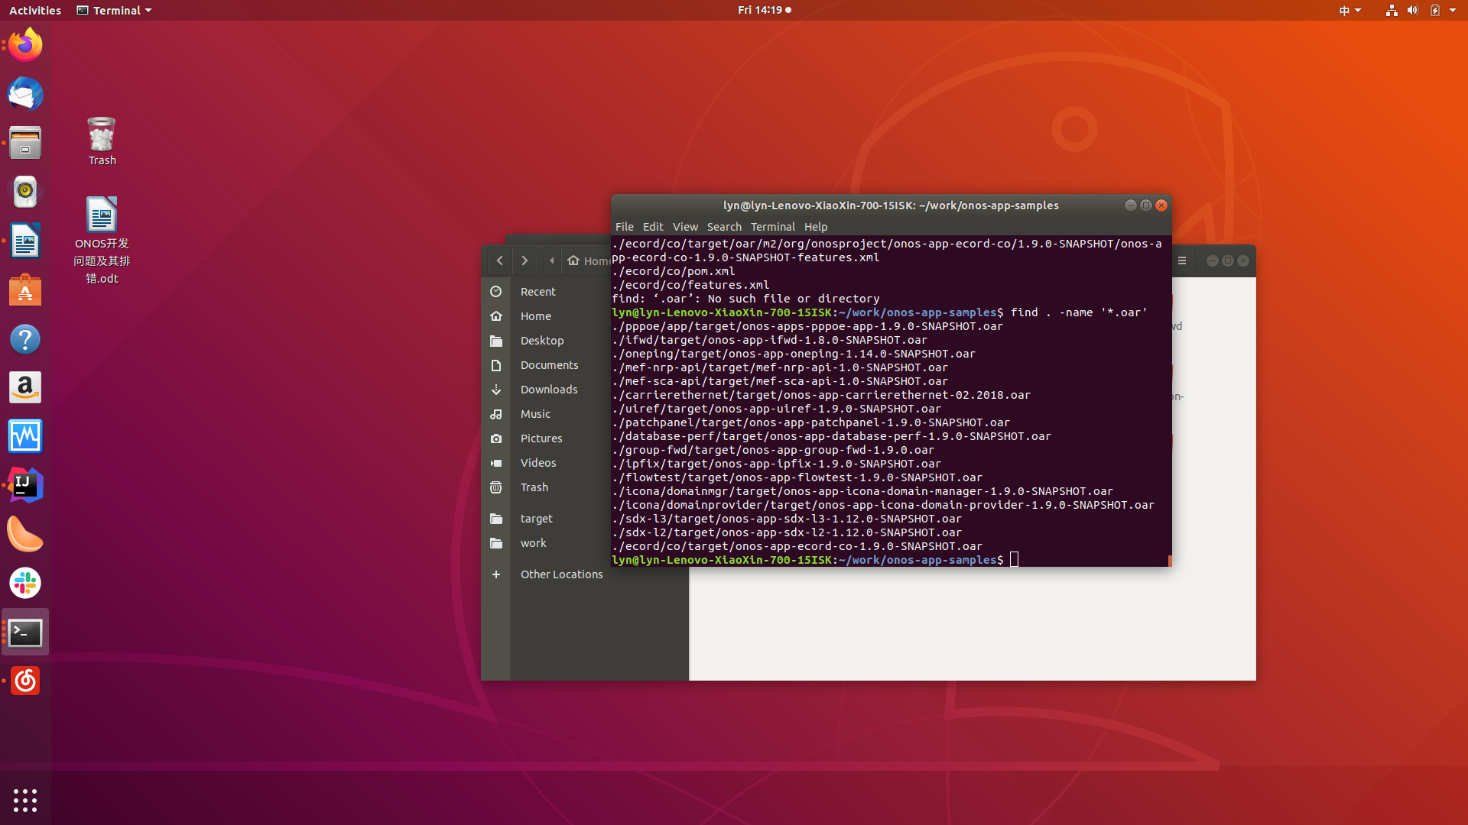Viewport: 1468px width, 825px height.
Task: Open the terminal Edit menu
Action: click(x=652, y=227)
